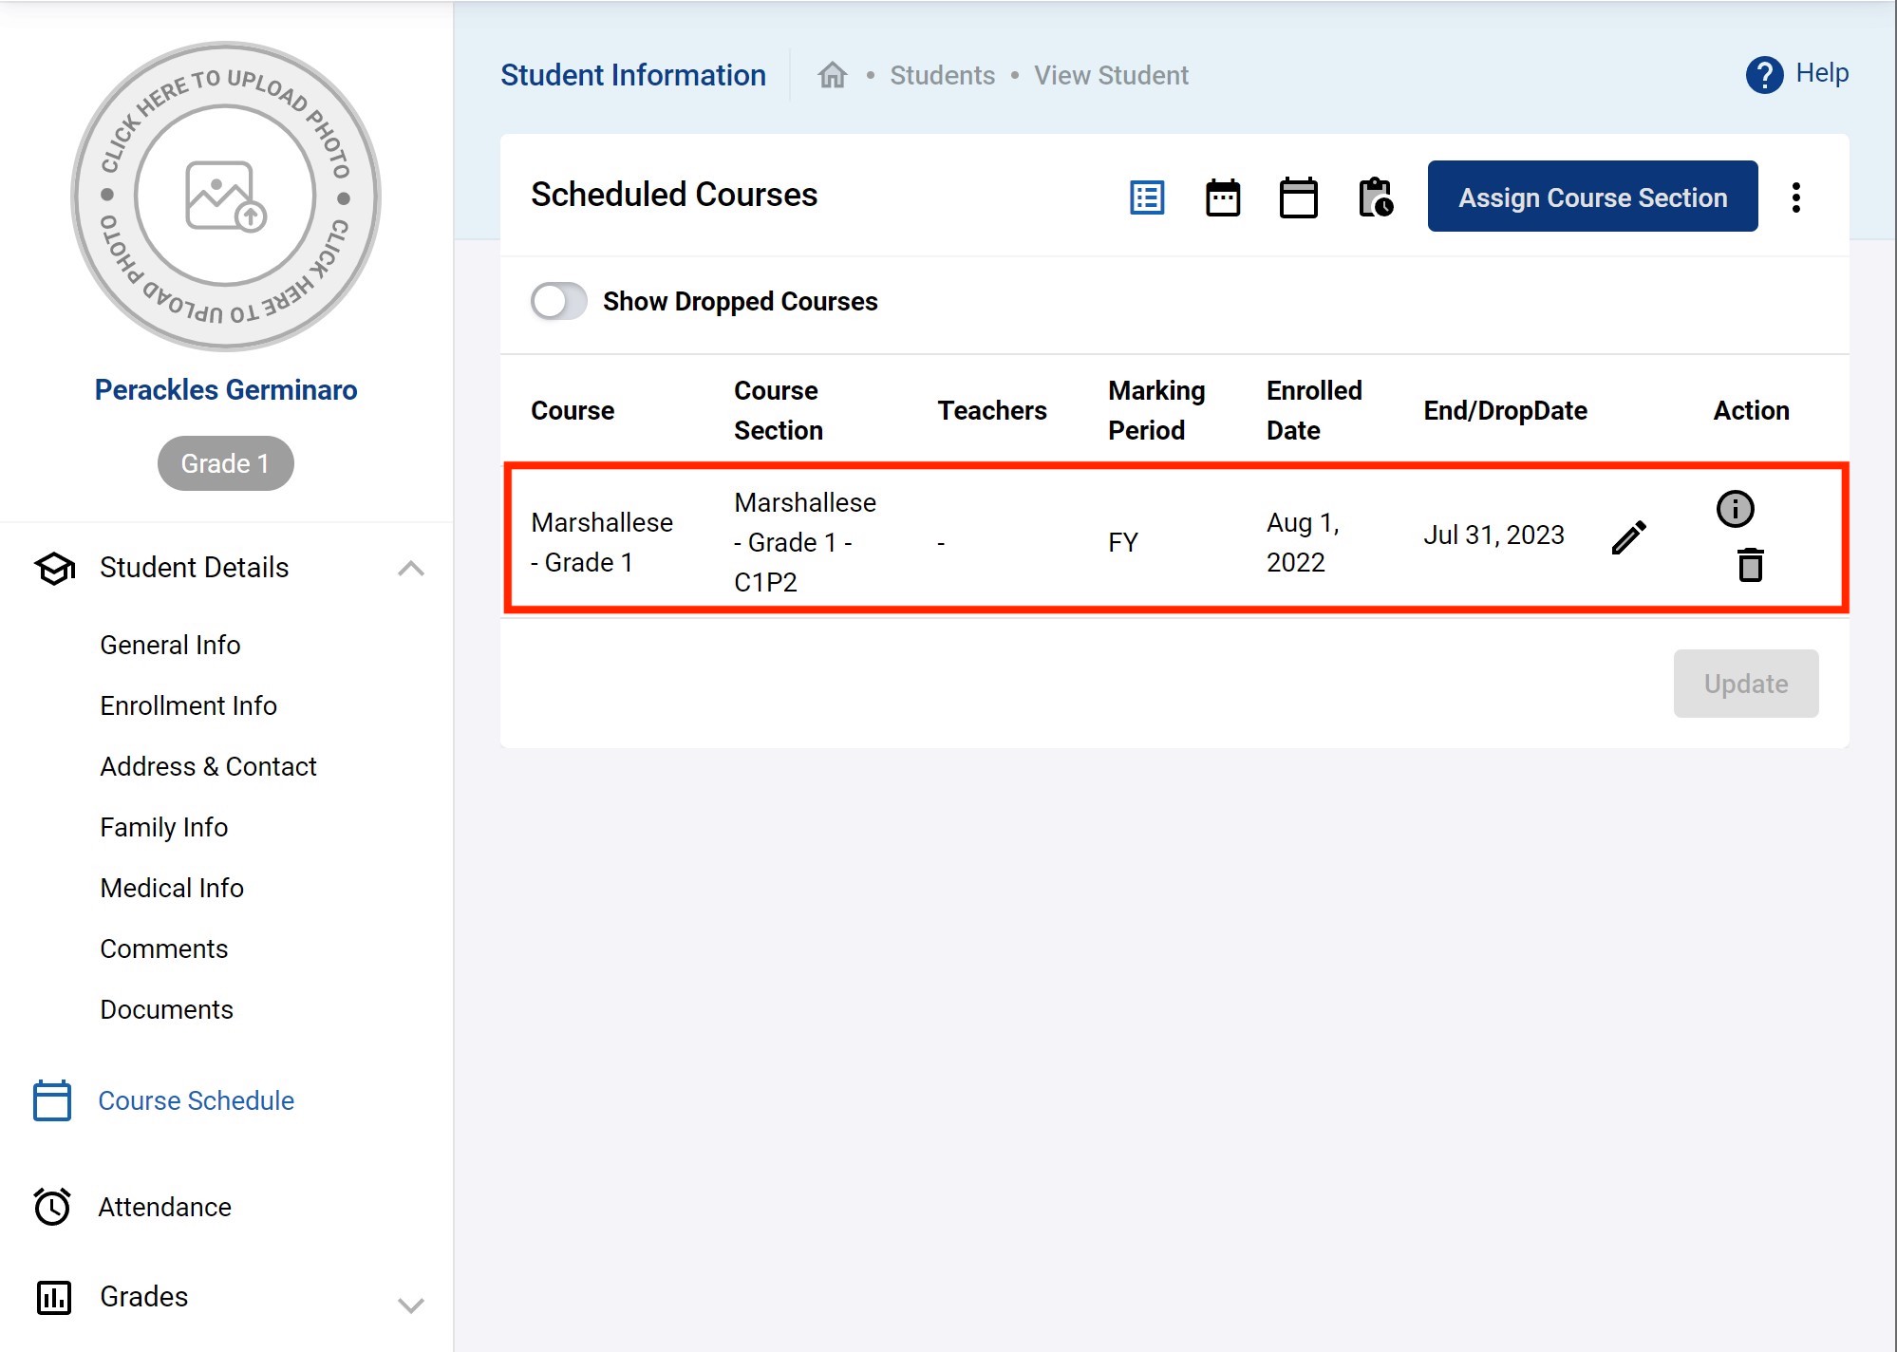Enable Show Dropped Courses toggle
The height and width of the screenshot is (1352, 1897).
[558, 302]
